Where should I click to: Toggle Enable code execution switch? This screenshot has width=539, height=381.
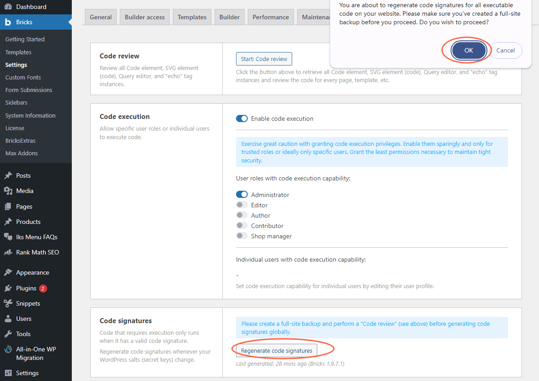click(242, 118)
